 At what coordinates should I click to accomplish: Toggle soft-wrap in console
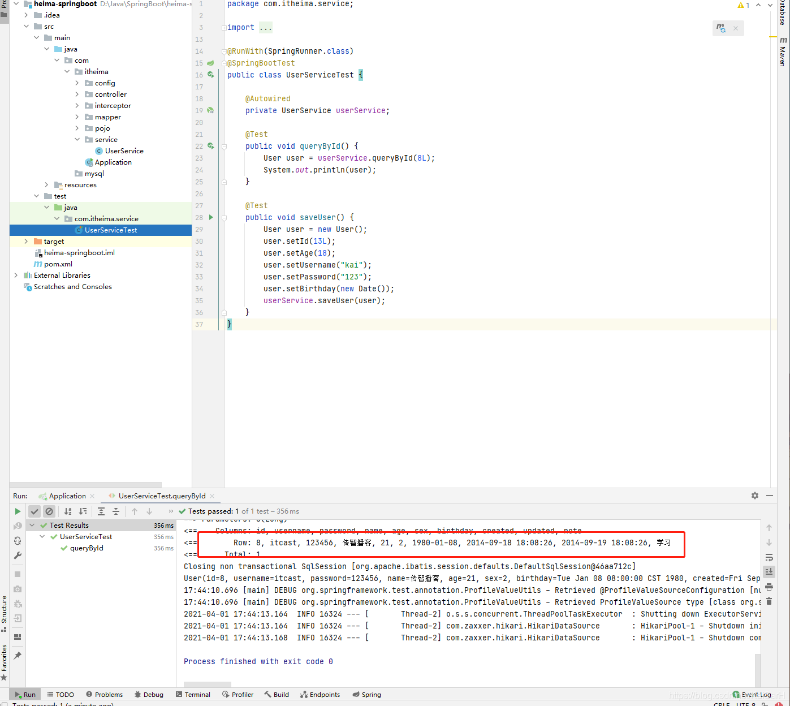pos(769,557)
